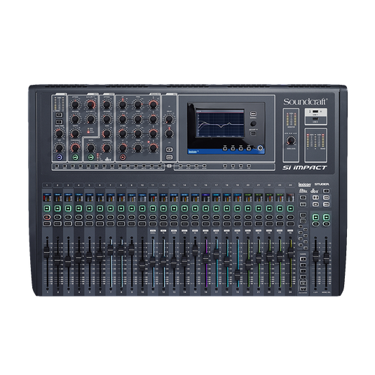Click the round ring button beside the soft buttons
This screenshot has height=375, width=375.
point(260,148)
